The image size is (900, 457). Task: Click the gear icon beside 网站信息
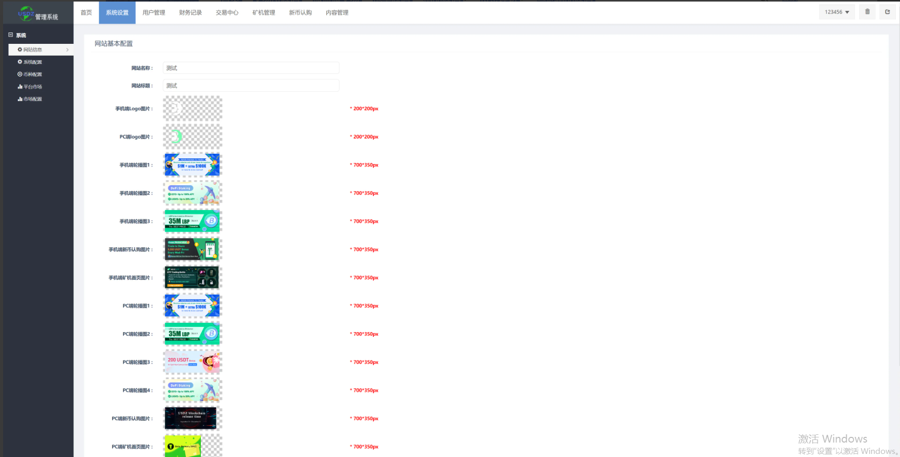[20, 50]
